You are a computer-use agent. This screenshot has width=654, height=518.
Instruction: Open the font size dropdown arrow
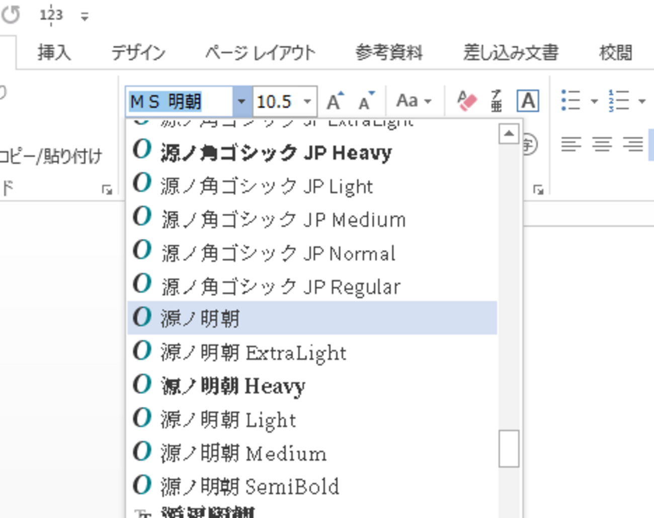(x=307, y=102)
